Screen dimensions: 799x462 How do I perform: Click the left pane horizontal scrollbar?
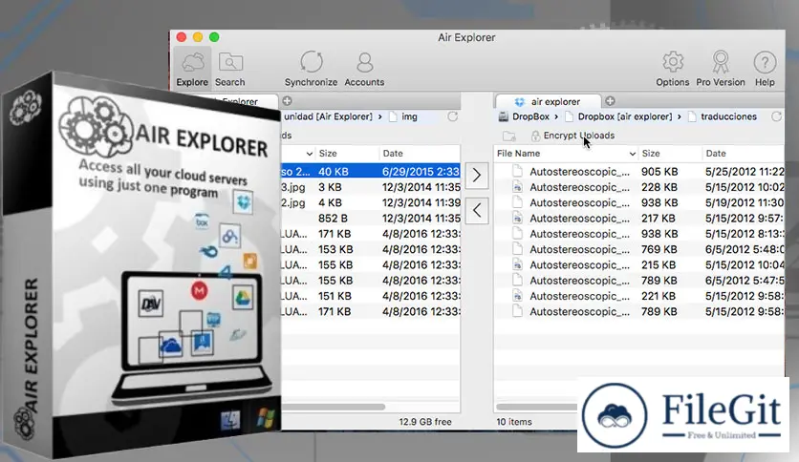pyautogui.click(x=333, y=407)
